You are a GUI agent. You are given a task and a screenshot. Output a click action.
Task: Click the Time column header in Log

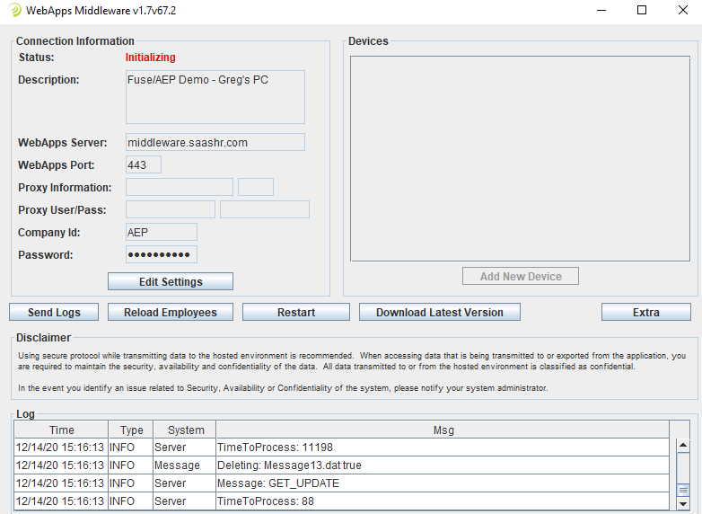[x=62, y=430]
